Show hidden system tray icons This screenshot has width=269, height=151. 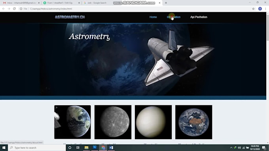pyautogui.click(x=231, y=147)
